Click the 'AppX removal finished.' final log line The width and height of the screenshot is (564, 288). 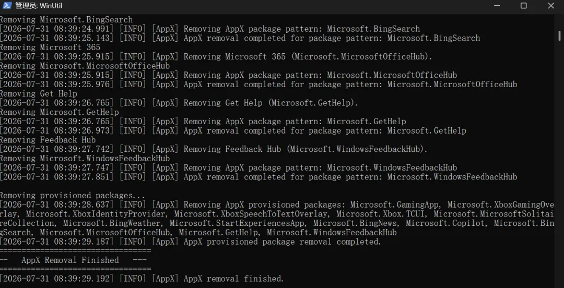pyautogui.click(x=142, y=279)
